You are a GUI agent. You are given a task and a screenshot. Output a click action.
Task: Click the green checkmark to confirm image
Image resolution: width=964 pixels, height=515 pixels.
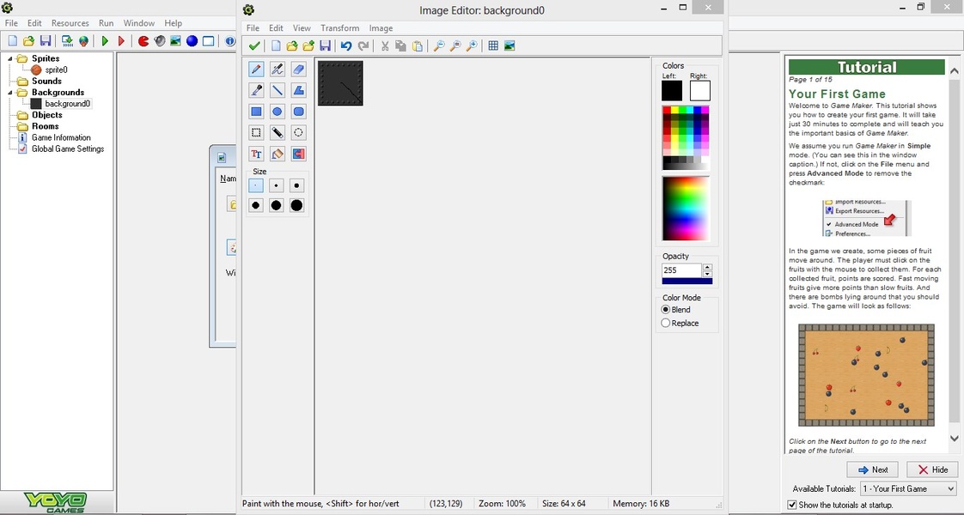(253, 46)
